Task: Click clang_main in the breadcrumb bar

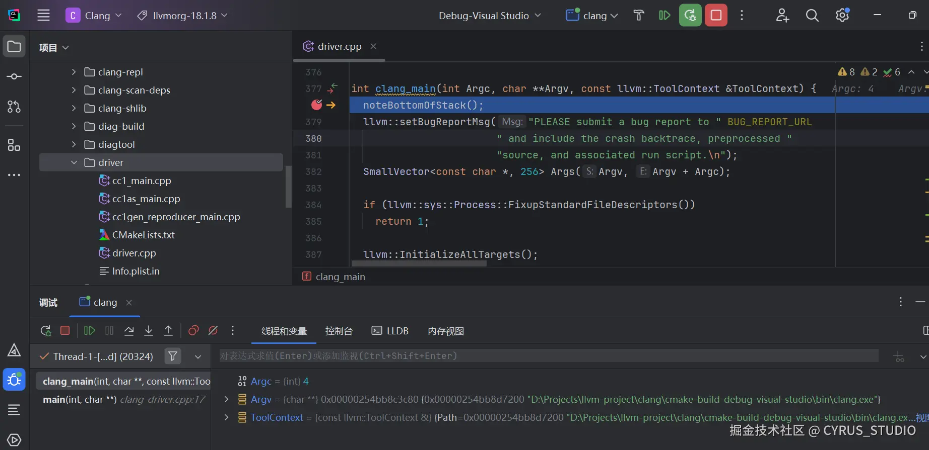Action: pos(340,277)
